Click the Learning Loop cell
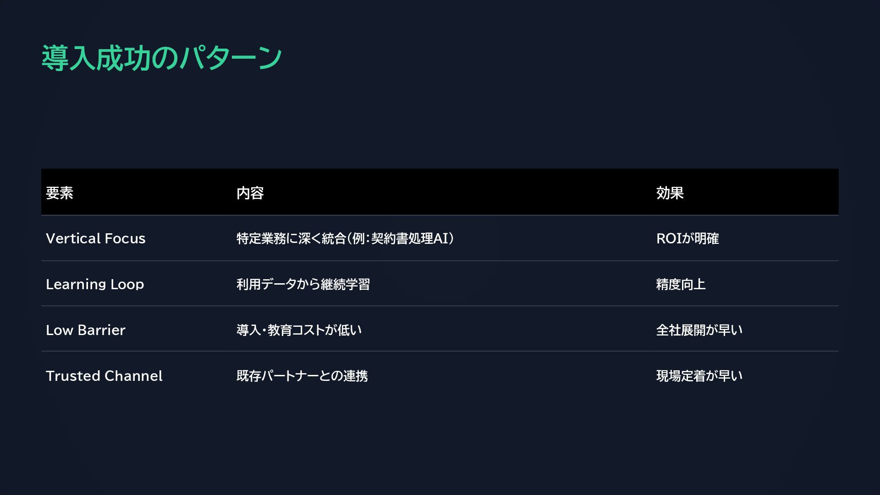 (95, 284)
